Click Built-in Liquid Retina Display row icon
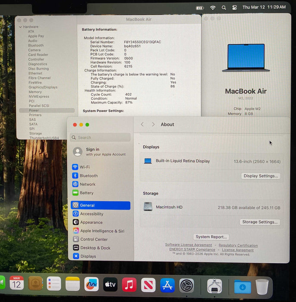The height and width of the screenshot is (302, 296). tap(148, 161)
